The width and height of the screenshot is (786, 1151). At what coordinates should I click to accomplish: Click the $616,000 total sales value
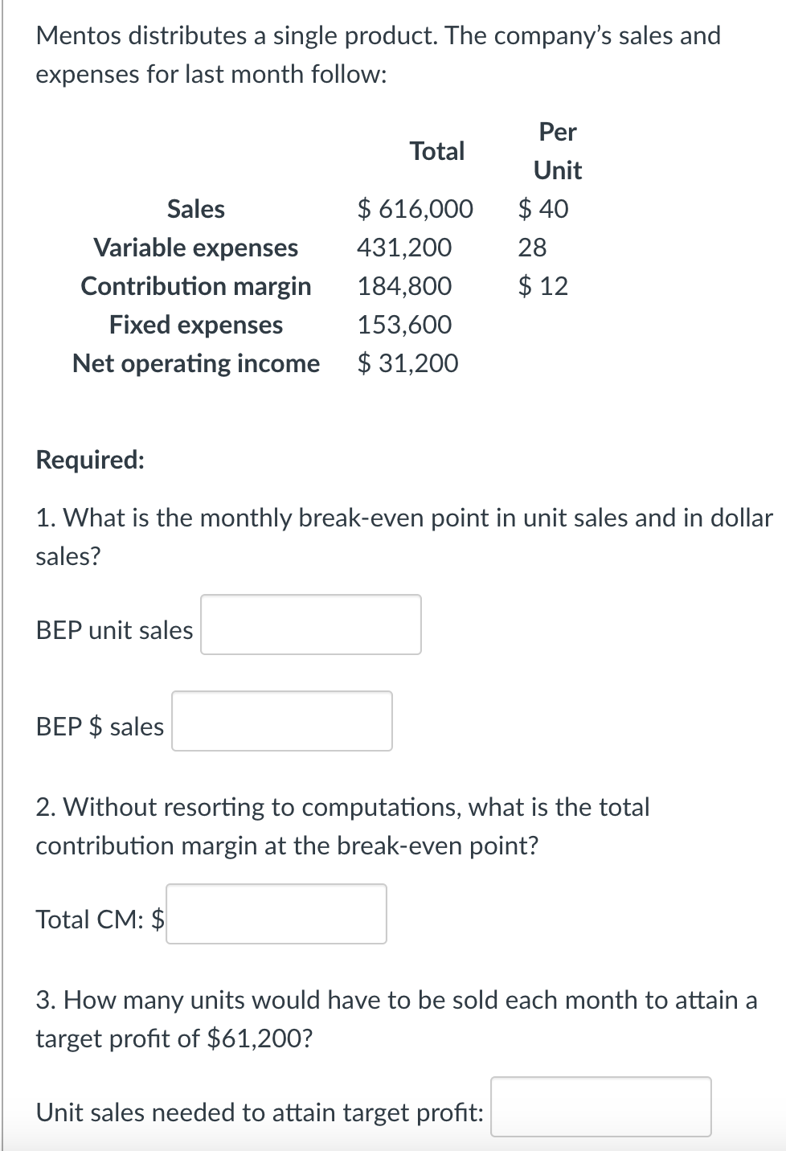point(415,209)
